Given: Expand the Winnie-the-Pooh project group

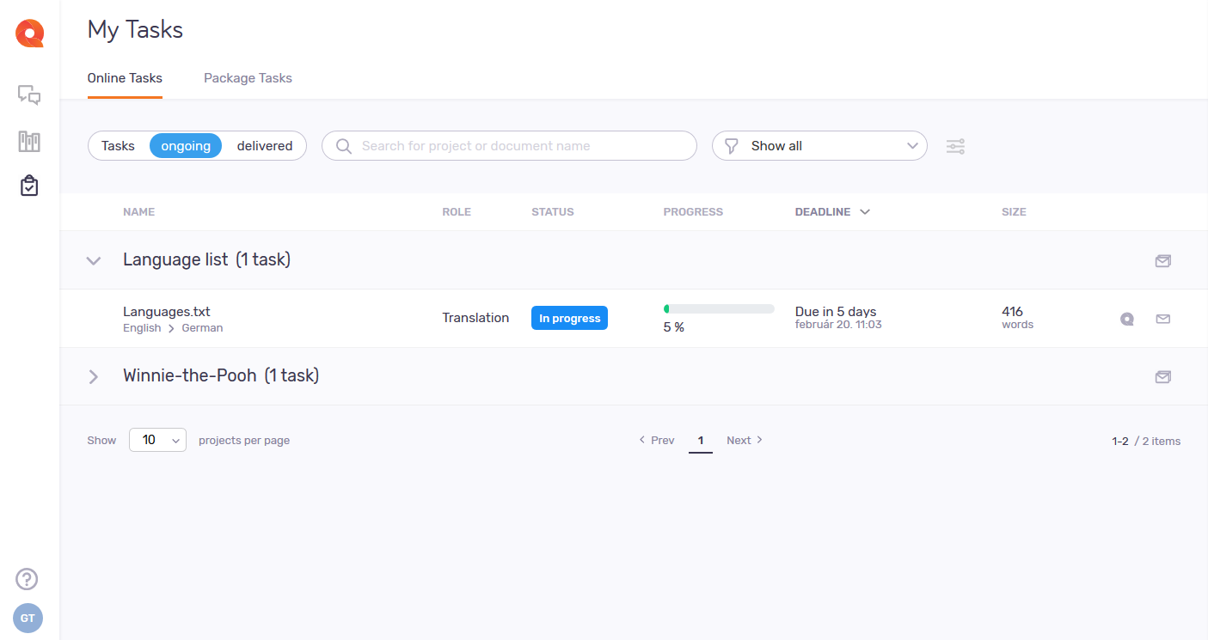Looking at the screenshot, I should [x=94, y=376].
